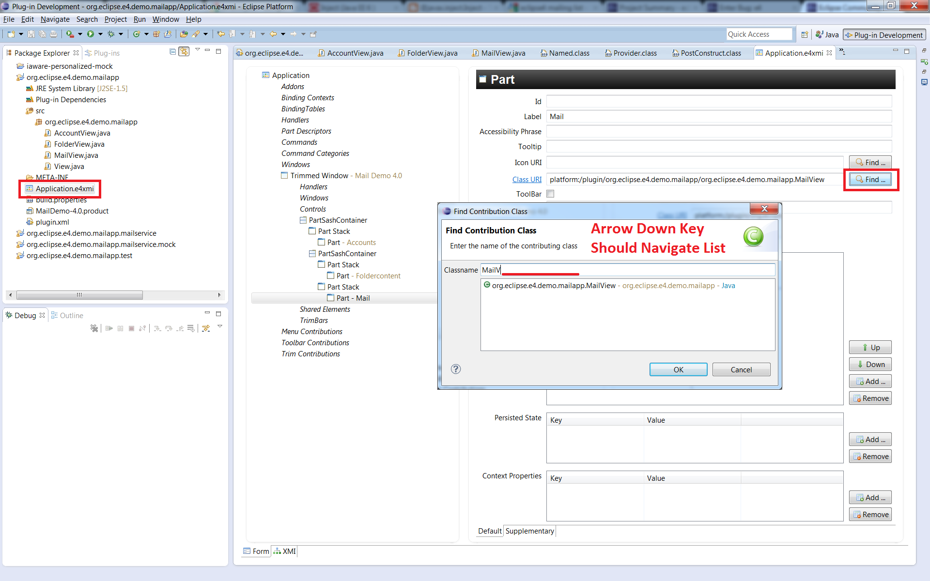Click the Remove All Terminated Launches icon
The height and width of the screenshot is (581, 930).
pos(94,328)
